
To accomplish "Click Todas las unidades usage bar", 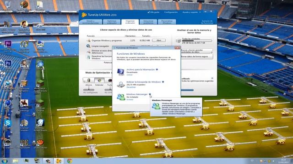I will point(197,41).
